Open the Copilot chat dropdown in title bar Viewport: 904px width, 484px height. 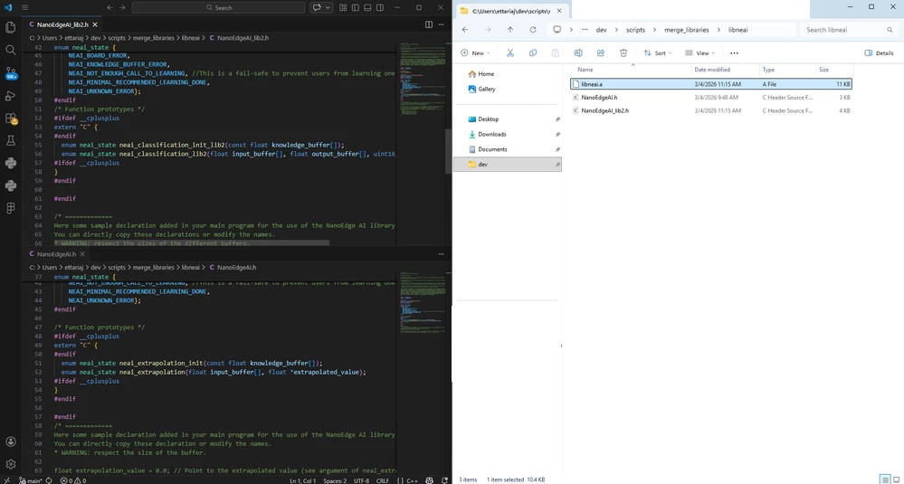[x=328, y=7]
